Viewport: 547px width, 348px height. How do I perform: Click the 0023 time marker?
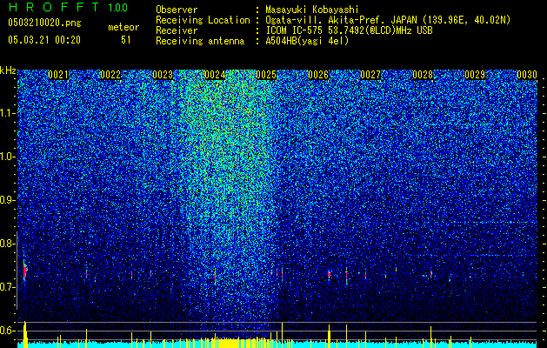163,75
